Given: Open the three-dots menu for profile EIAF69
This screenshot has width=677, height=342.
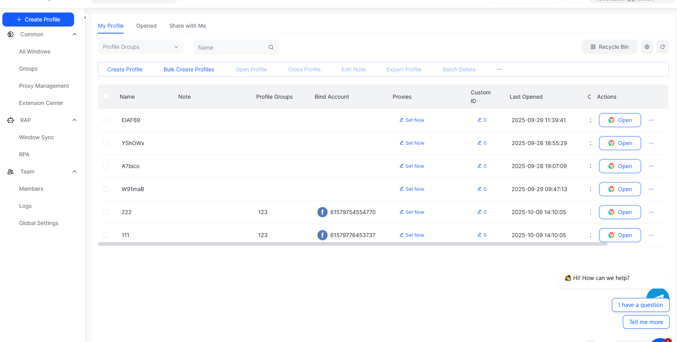Looking at the screenshot, I should pos(651,120).
